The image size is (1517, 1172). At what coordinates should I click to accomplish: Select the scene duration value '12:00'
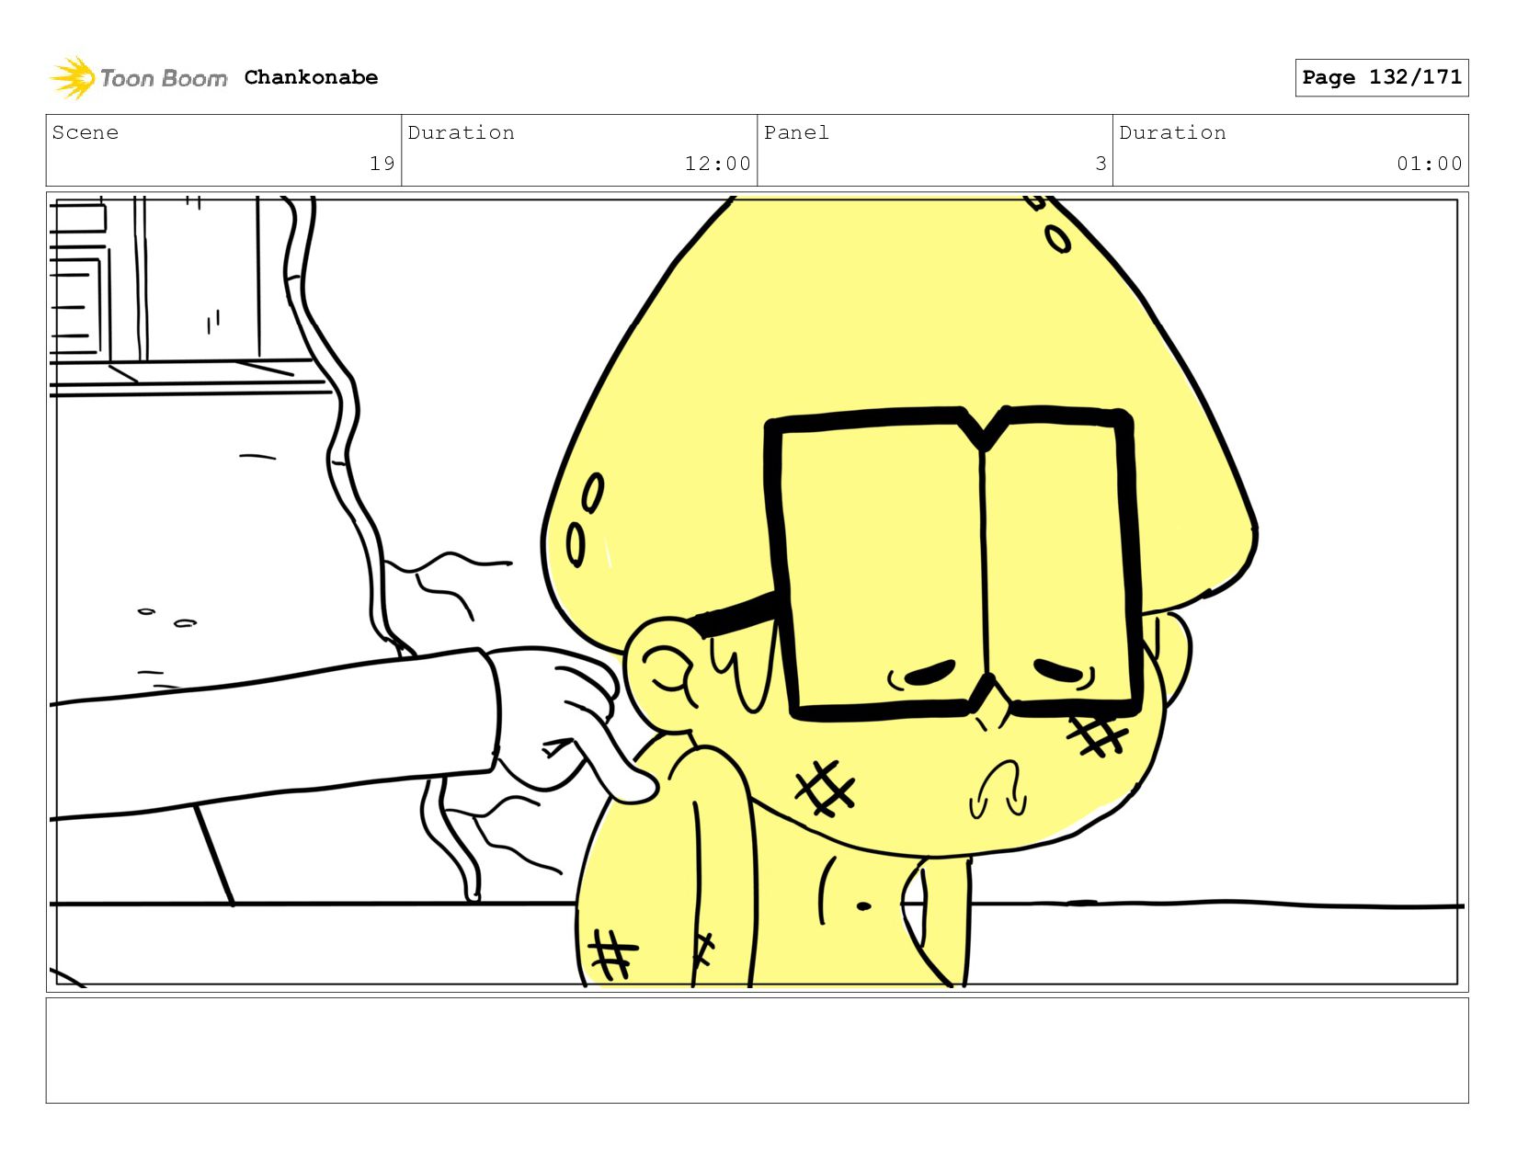pos(717,164)
